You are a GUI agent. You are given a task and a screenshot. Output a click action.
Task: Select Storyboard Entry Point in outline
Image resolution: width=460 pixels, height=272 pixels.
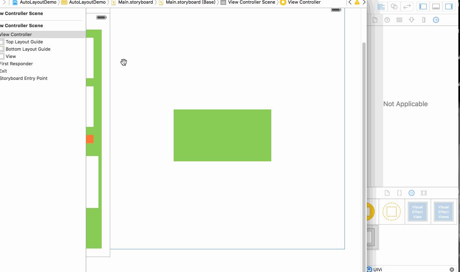pyautogui.click(x=43, y=78)
